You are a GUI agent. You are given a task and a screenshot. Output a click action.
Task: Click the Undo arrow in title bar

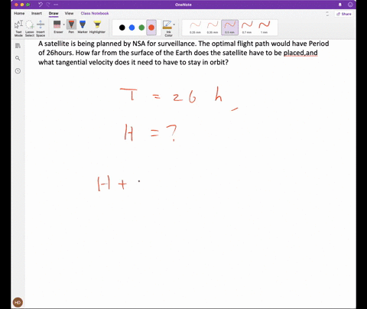pos(41,5)
